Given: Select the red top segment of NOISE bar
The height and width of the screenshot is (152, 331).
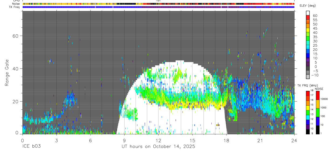Looking at the screenshot, I should 317,95.
